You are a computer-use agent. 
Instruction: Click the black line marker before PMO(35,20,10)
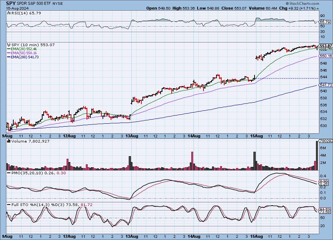click(9, 173)
